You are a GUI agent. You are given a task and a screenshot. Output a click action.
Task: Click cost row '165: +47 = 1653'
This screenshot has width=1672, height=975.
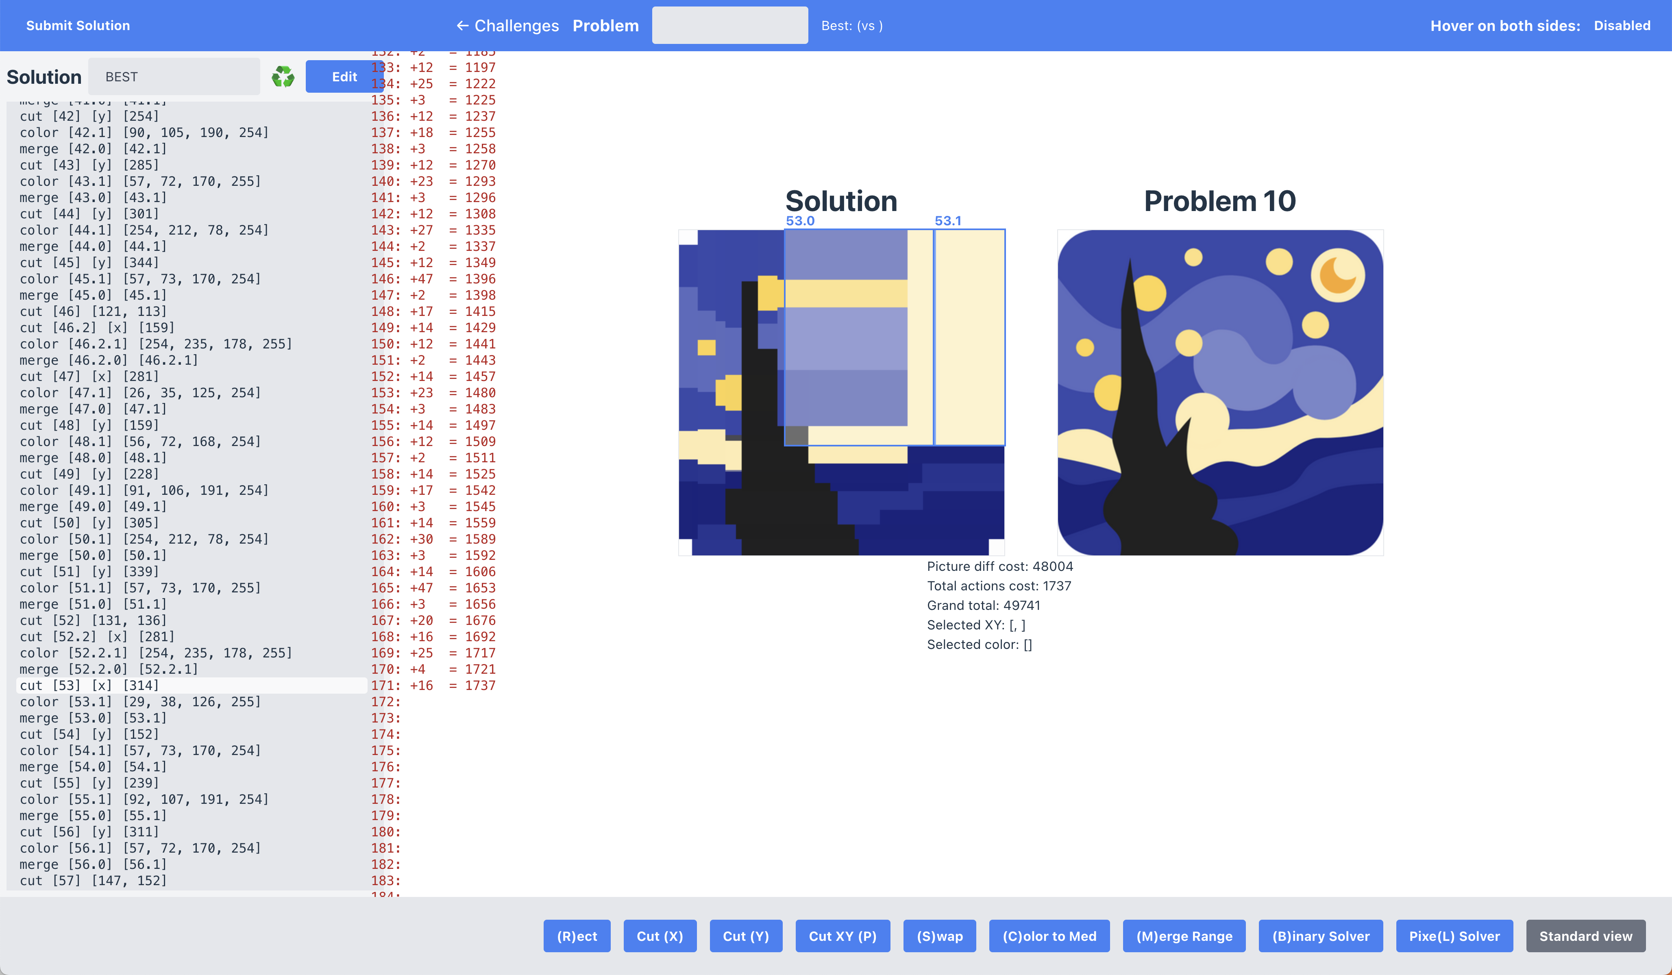point(433,588)
